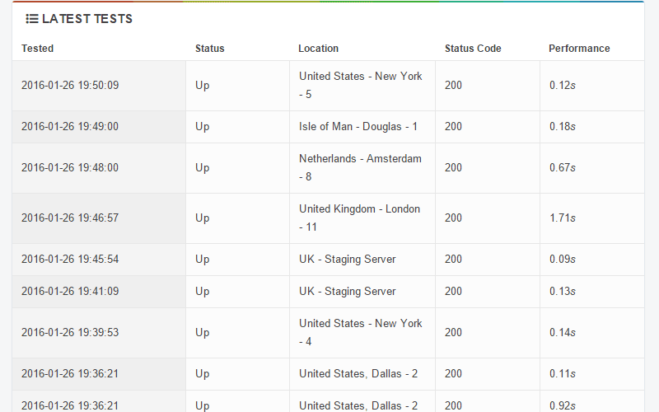Click status code 200 in London row
The width and height of the screenshot is (659, 412).
click(x=454, y=218)
